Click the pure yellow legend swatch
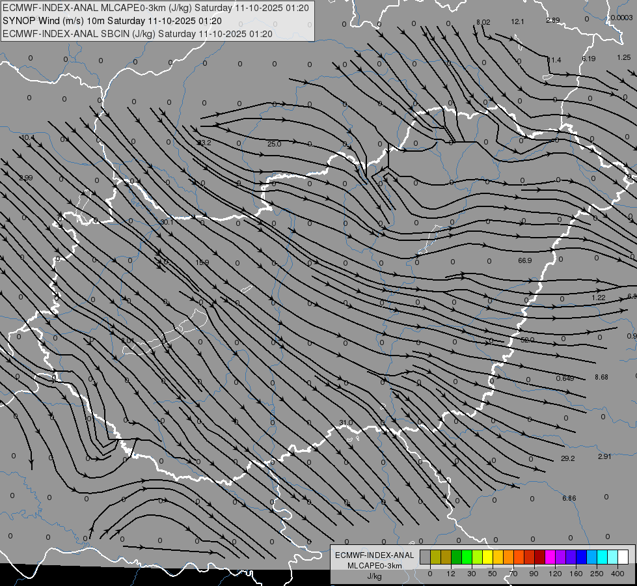This screenshot has width=637, height=586. pyautogui.click(x=487, y=557)
